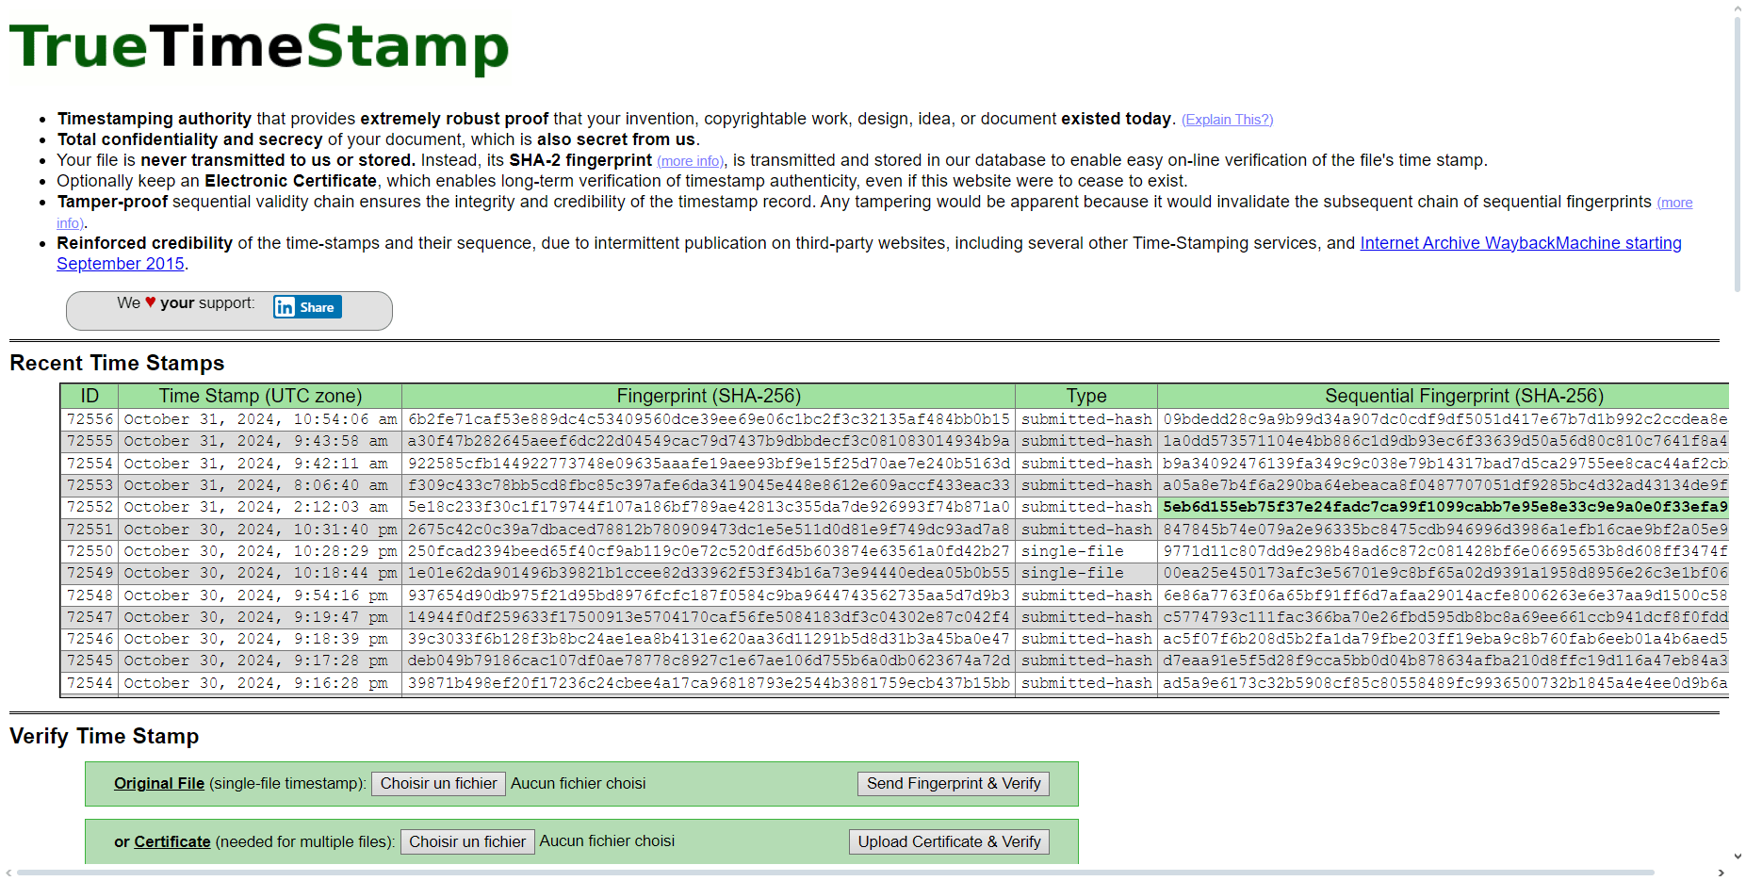Select ID cell 72550
Viewport: 1746px width, 881px height.
pyautogui.click(x=90, y=551)
